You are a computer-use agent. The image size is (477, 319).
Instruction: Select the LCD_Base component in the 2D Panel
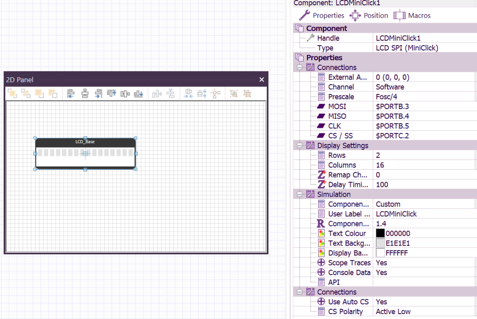pos(85,153)
